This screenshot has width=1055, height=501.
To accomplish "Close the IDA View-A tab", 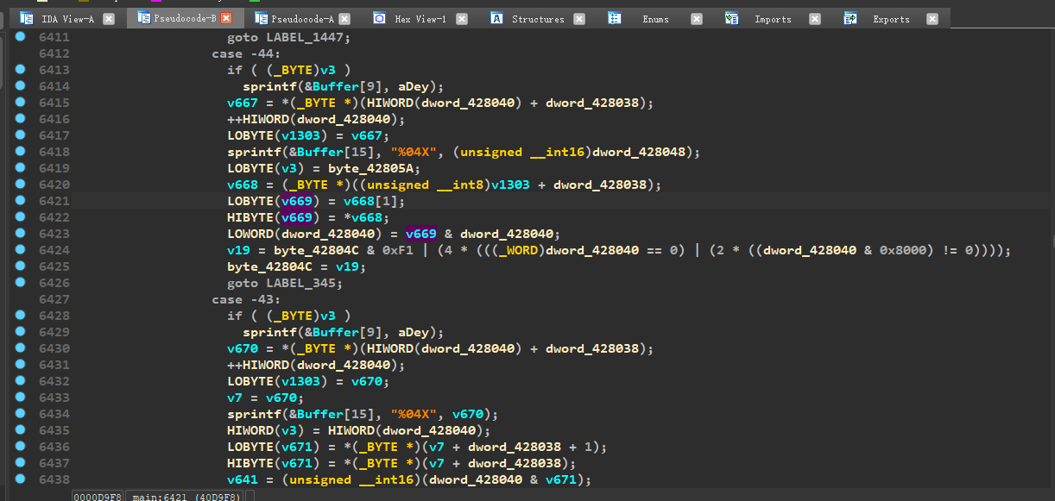I will click(x=109, y=19).
